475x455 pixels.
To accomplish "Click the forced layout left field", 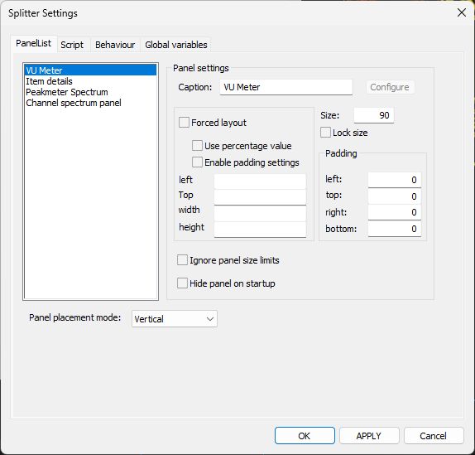I will pos(260,182).
